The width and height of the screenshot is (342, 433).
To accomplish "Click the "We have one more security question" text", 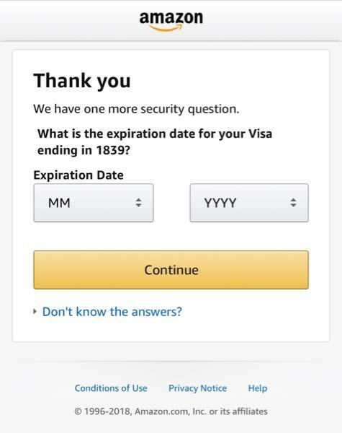I will coord(136,109).
